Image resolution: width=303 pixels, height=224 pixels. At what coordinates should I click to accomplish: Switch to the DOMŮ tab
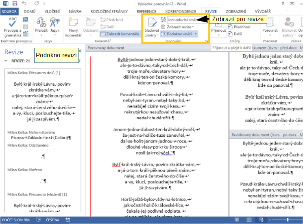point(30,12)
